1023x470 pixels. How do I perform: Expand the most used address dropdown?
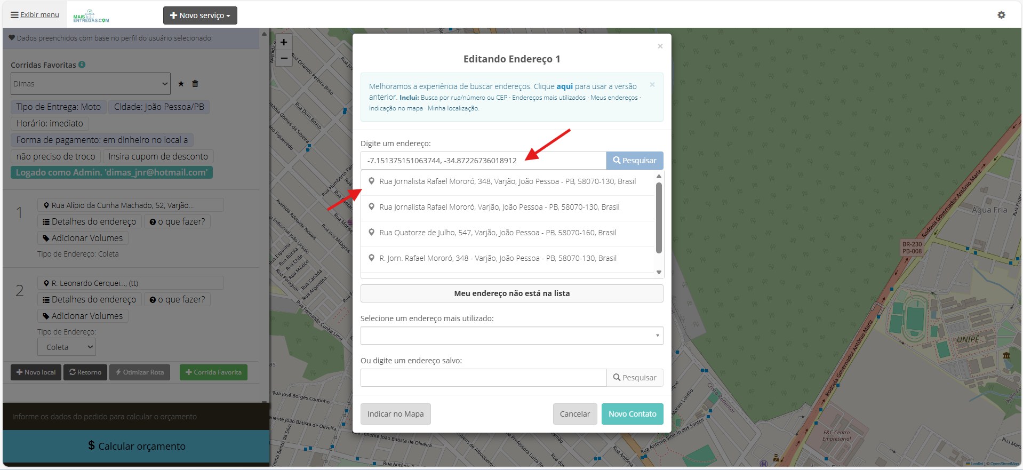click(x=512, y=336)
